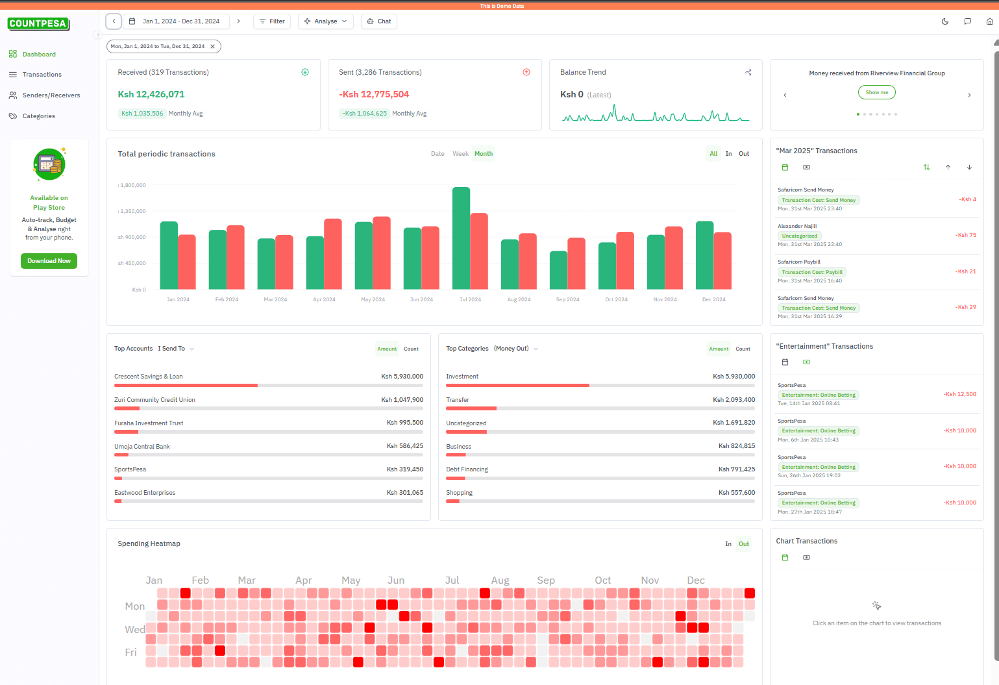Show previous insight in carousel
The image size is (999, 685).
tap(785, 95)
